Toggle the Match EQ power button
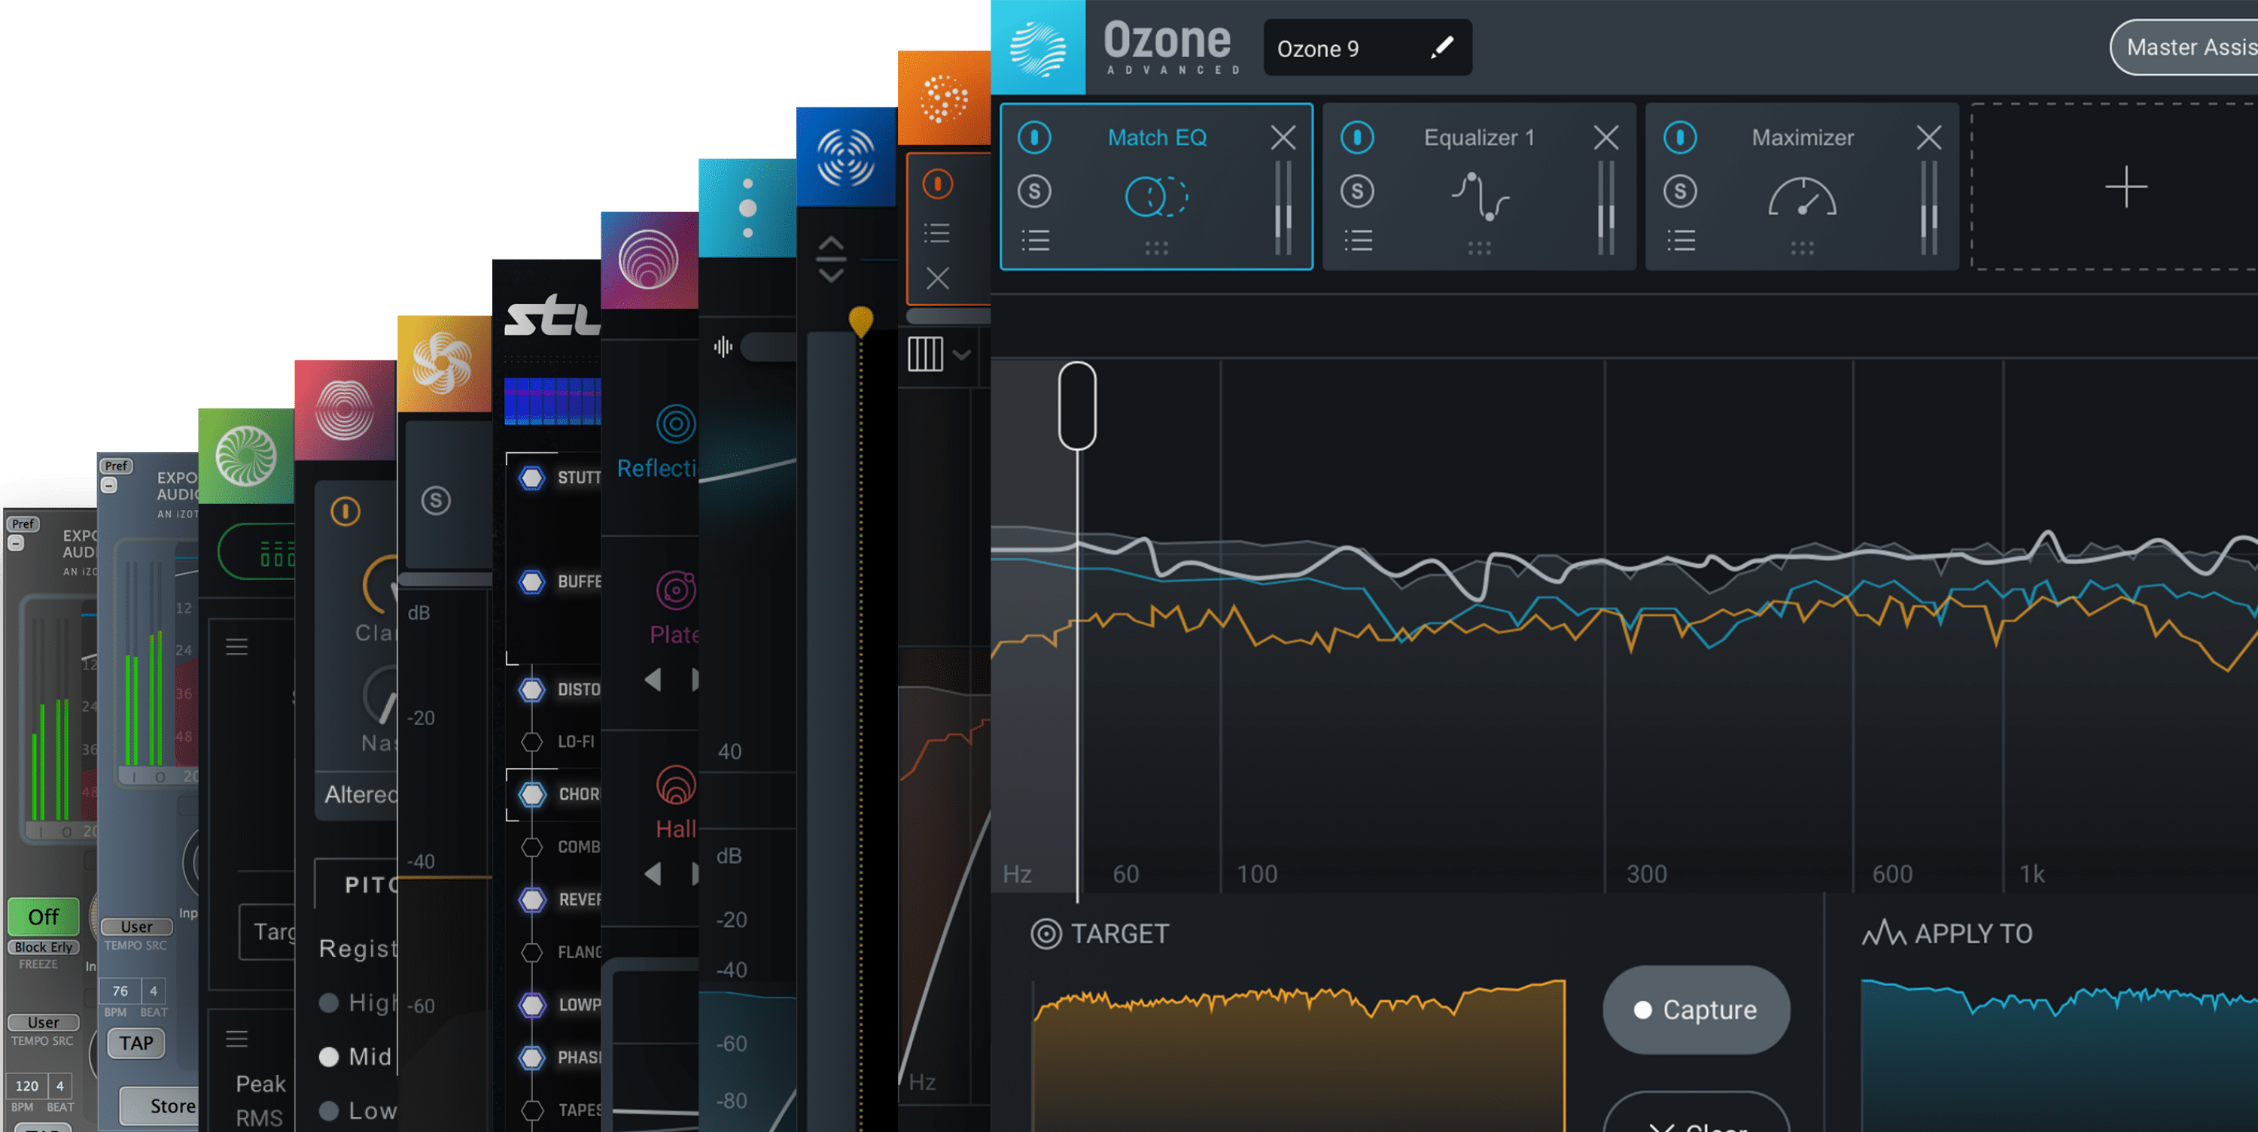The image size is (2258, 1132). point(1034,138)
